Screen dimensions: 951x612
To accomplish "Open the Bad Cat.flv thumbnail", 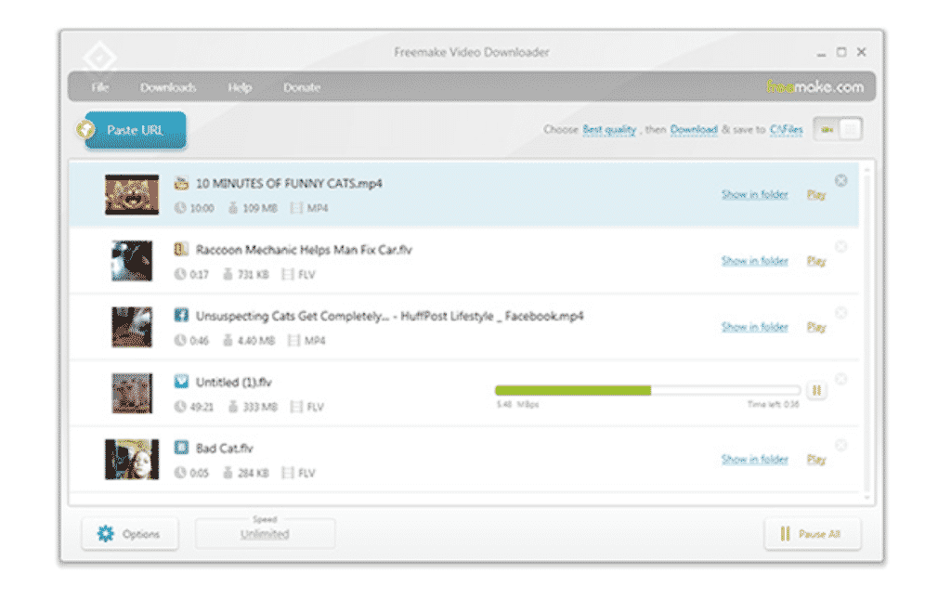I will pos(131,460).
